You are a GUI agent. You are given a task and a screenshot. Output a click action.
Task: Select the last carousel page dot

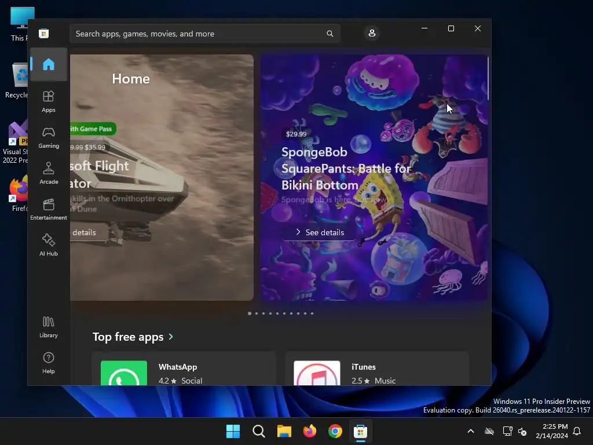[x=312, y=313]
